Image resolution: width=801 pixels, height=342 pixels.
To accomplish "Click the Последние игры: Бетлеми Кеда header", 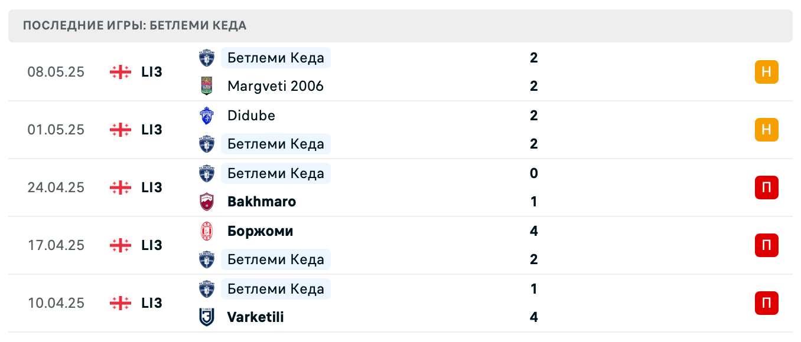I will (135, 26).
